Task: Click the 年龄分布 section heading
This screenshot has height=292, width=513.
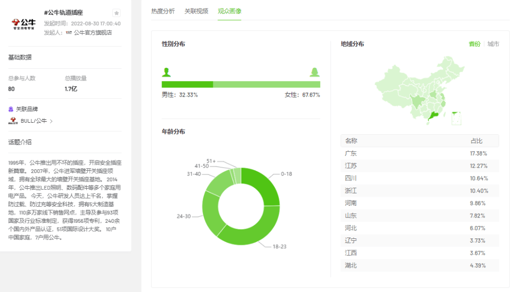Action: [173, 131]
